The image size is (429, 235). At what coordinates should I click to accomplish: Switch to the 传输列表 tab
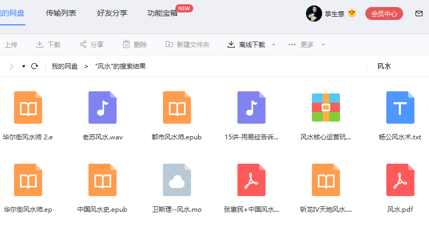[x=61, y=13]
